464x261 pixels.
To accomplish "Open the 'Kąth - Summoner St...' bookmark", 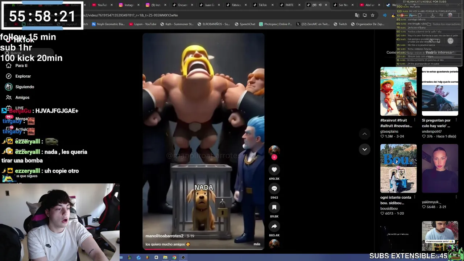I will click(177, 24).
